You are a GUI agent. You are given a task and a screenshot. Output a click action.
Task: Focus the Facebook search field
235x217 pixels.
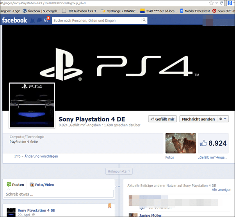click(x=96, y=20)
